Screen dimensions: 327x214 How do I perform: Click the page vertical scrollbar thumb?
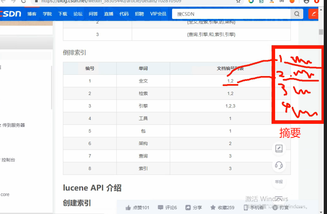[x=321, y=32]
